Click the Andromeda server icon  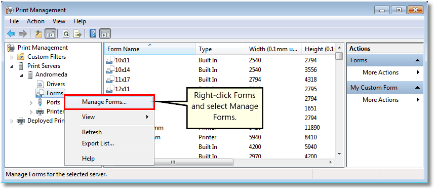pyautogui.click(x=30, y=74)
